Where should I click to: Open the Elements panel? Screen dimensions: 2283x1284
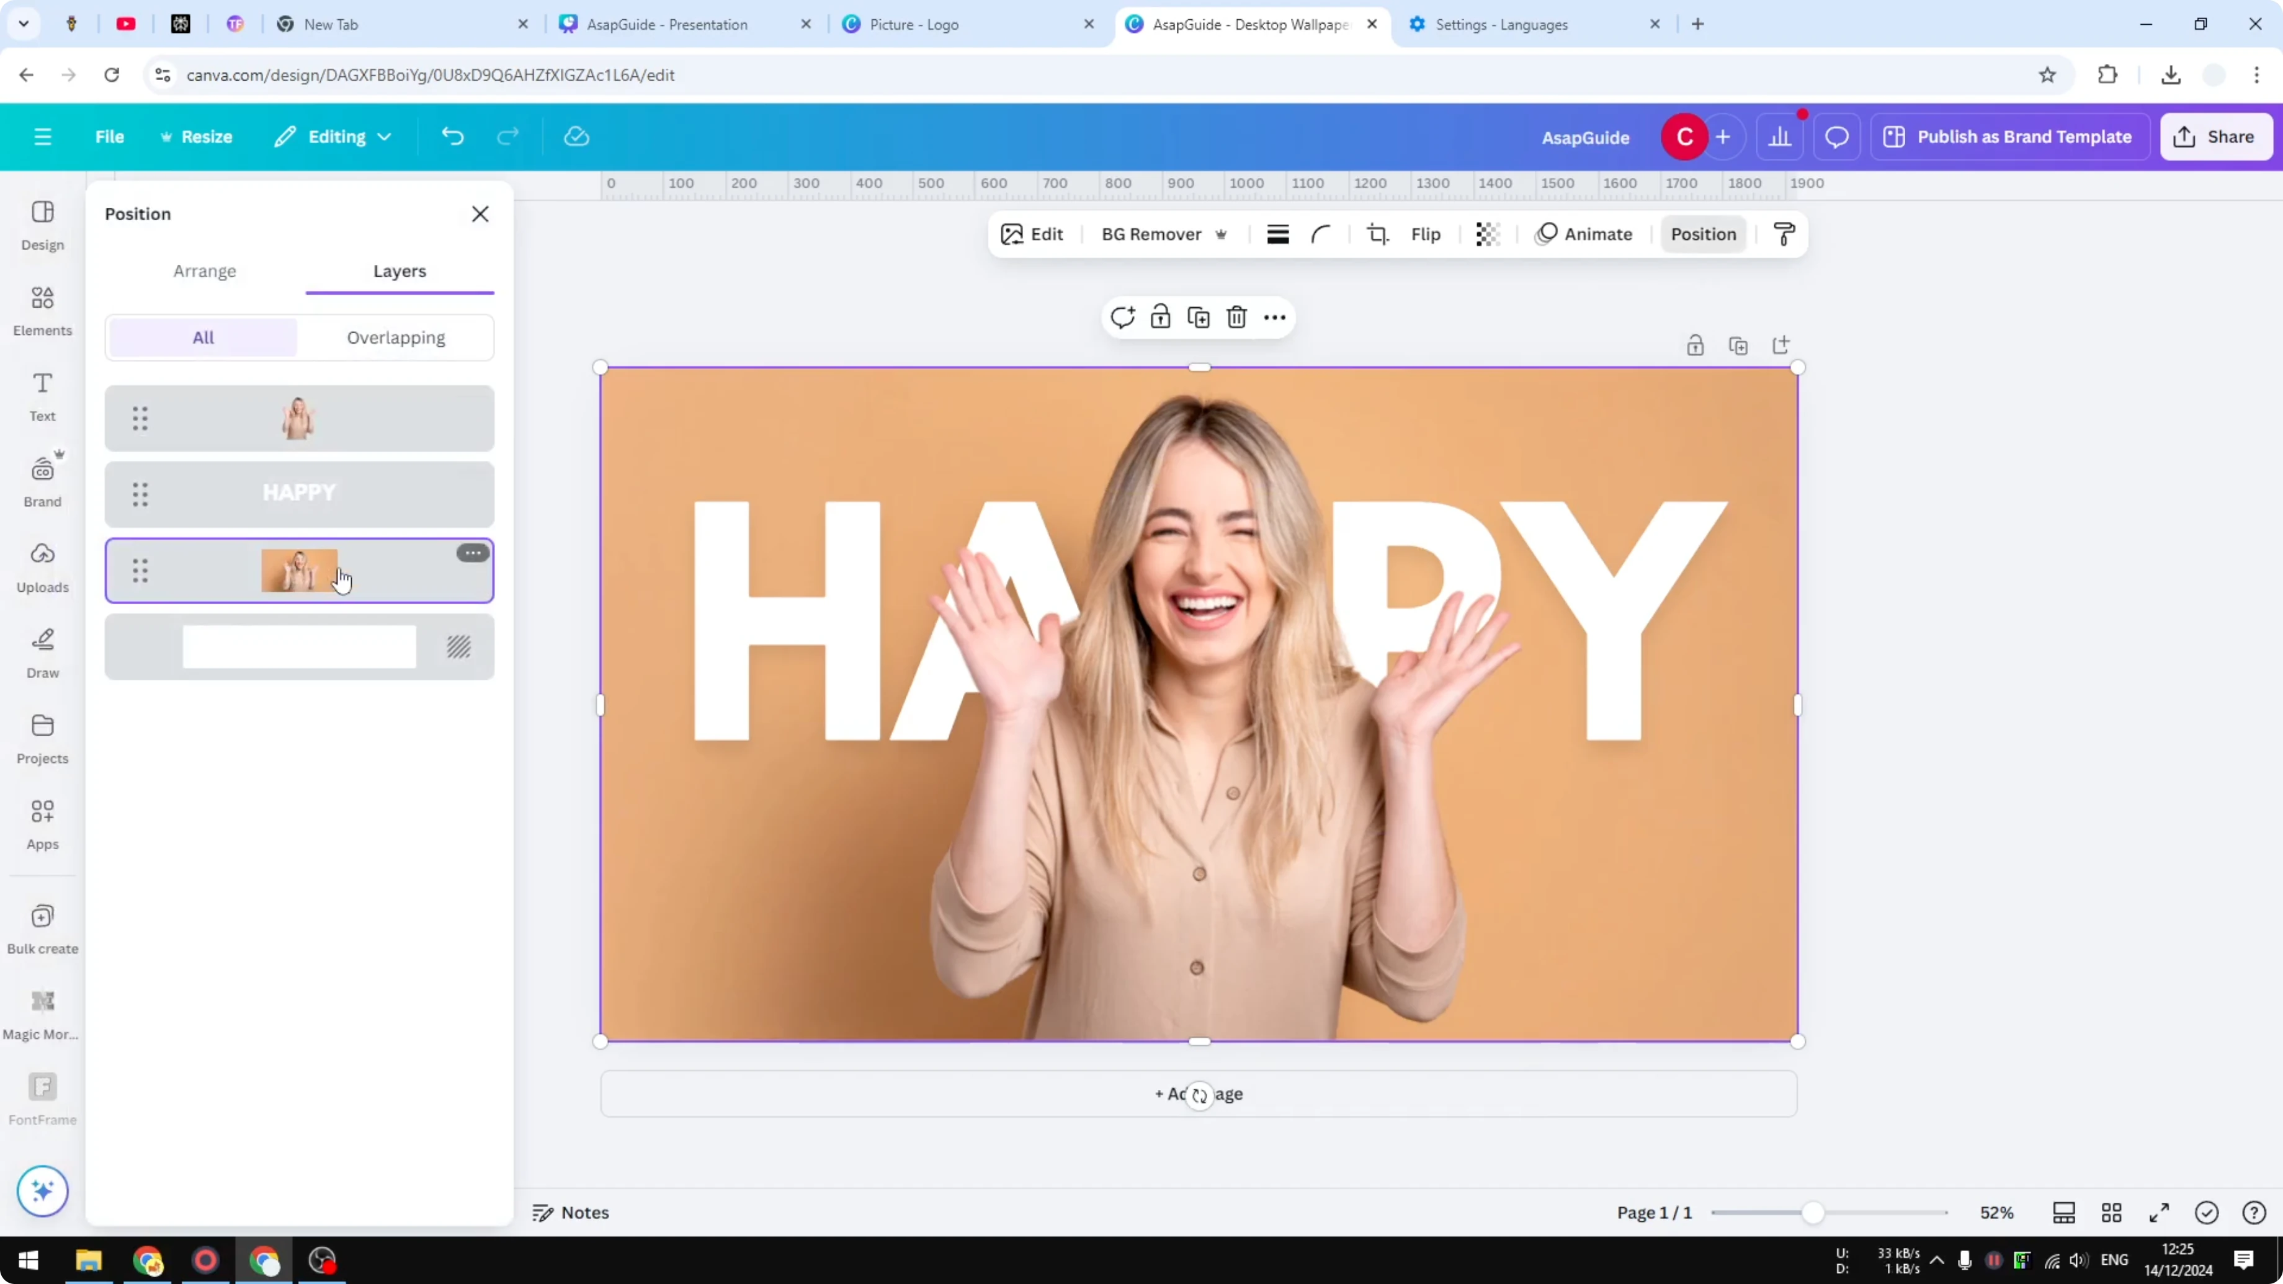click(x=42, y=310)
